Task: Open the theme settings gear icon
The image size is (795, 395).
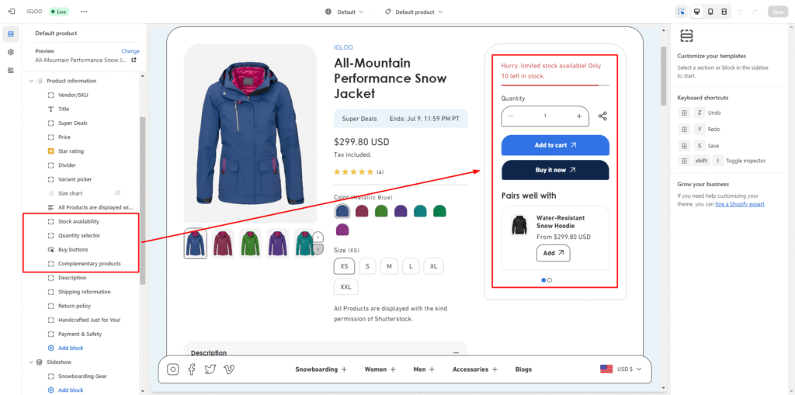Action: point(11,52)
